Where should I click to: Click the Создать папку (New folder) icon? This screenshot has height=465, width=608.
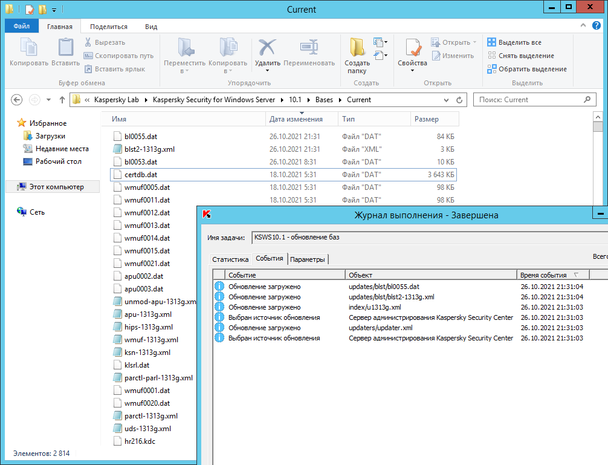coord(357,47)
